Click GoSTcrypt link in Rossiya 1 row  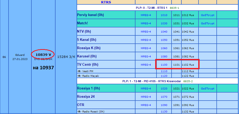(x=208, y=89)
